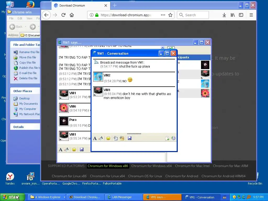Click Windows Start button
268x201 pixels.
click(x=12, y=197)
